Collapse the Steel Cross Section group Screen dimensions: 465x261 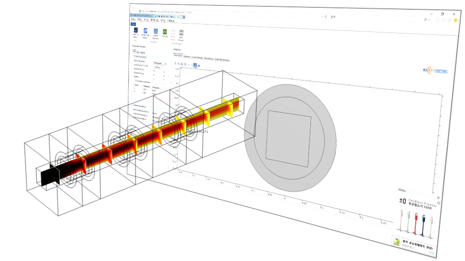(x=134, y=57)
